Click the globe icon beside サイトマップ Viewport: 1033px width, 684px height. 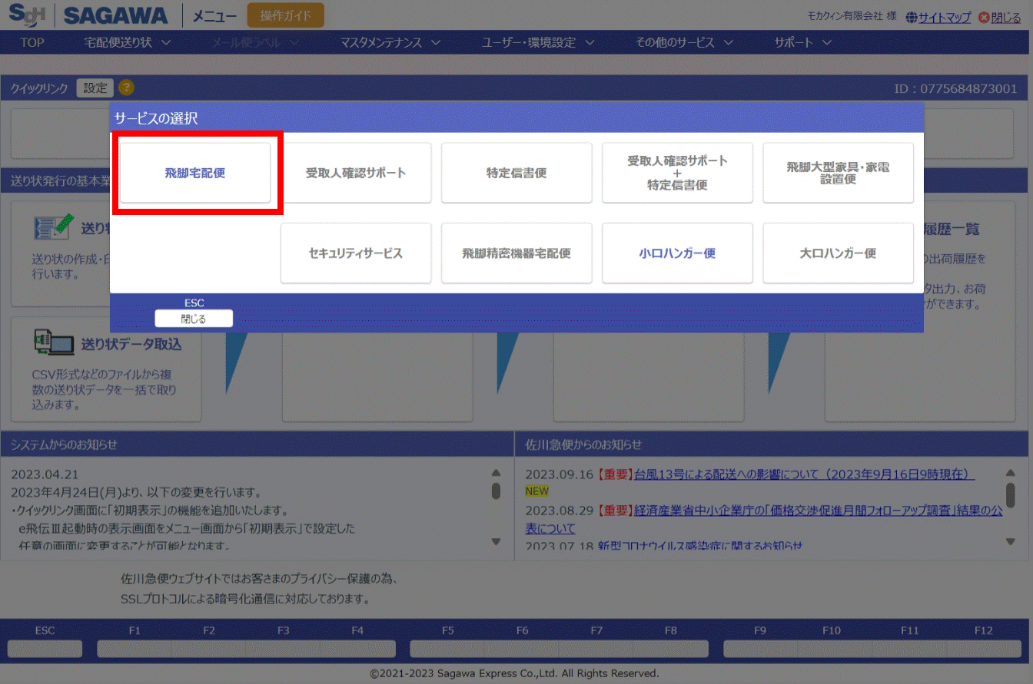[x=912, y=18]
